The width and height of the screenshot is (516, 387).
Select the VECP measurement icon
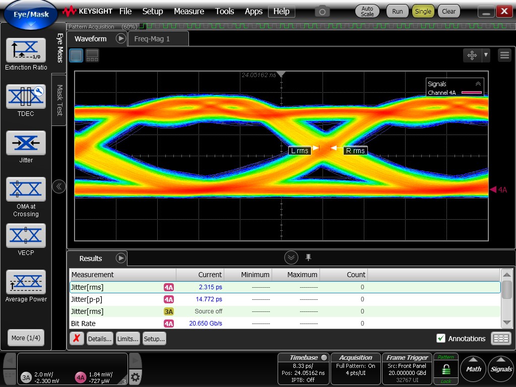[x=26, y=236]
